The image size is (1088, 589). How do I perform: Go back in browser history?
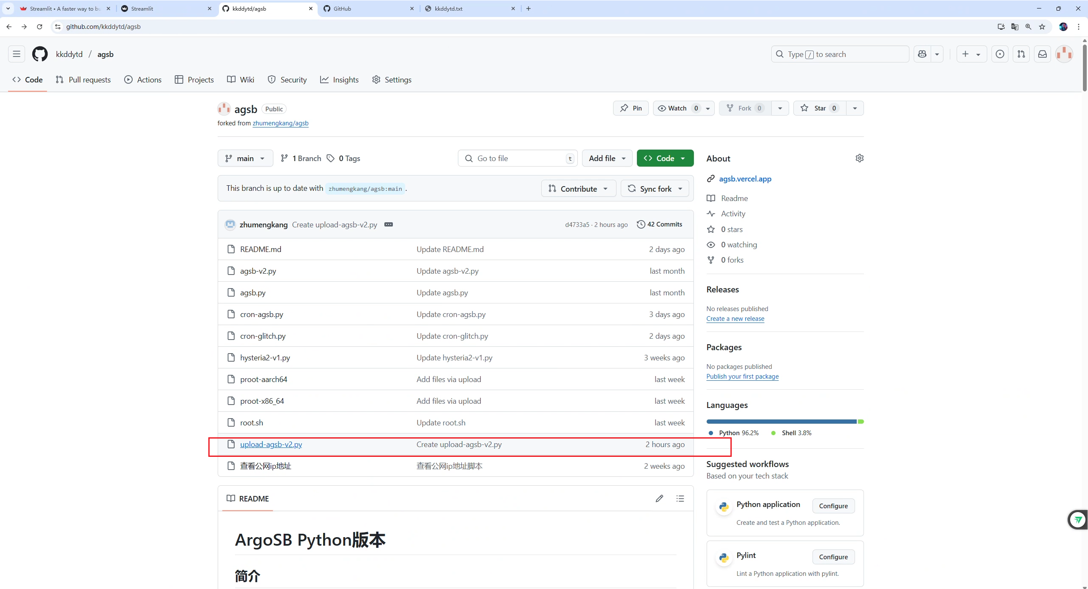pyautogui.click(x=9, y=26)
